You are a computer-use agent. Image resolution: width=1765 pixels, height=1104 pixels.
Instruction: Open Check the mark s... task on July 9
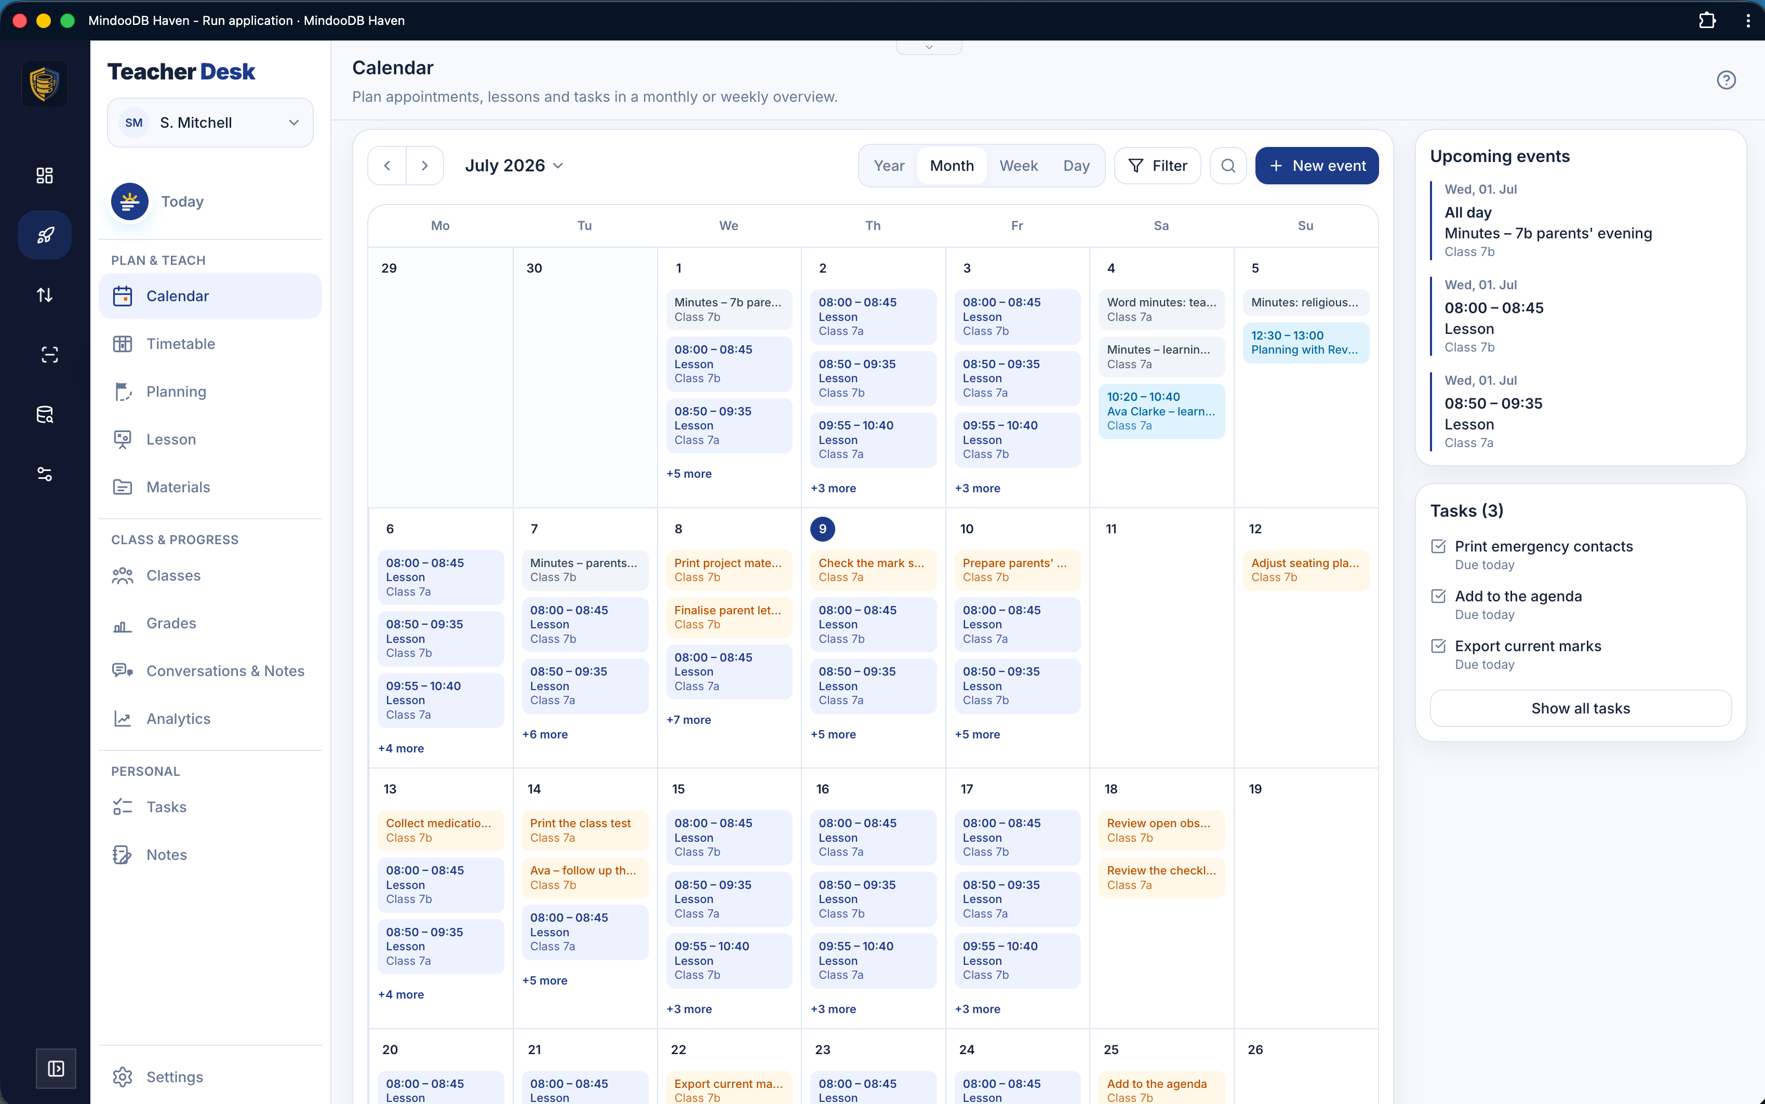click(x=873, y=570)
